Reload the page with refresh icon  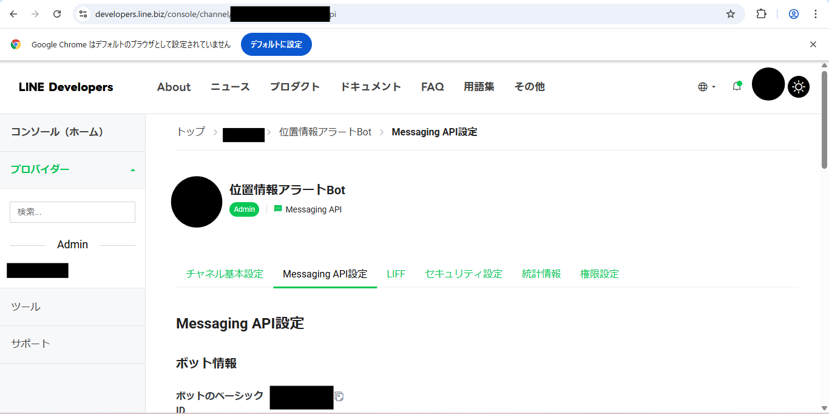[57, 14]
